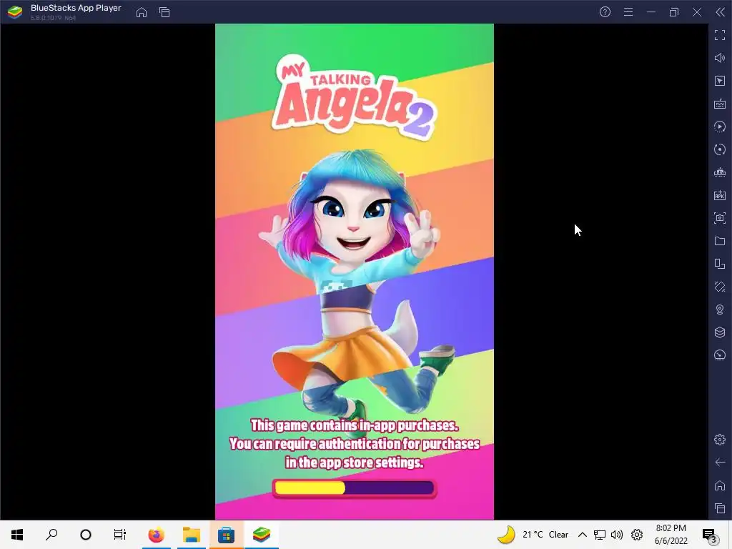The width and height of the screenshot is (732, 549).
Task: Open the multi-instance recent apps icon in title bar
Action: click(x=164, y=13)
